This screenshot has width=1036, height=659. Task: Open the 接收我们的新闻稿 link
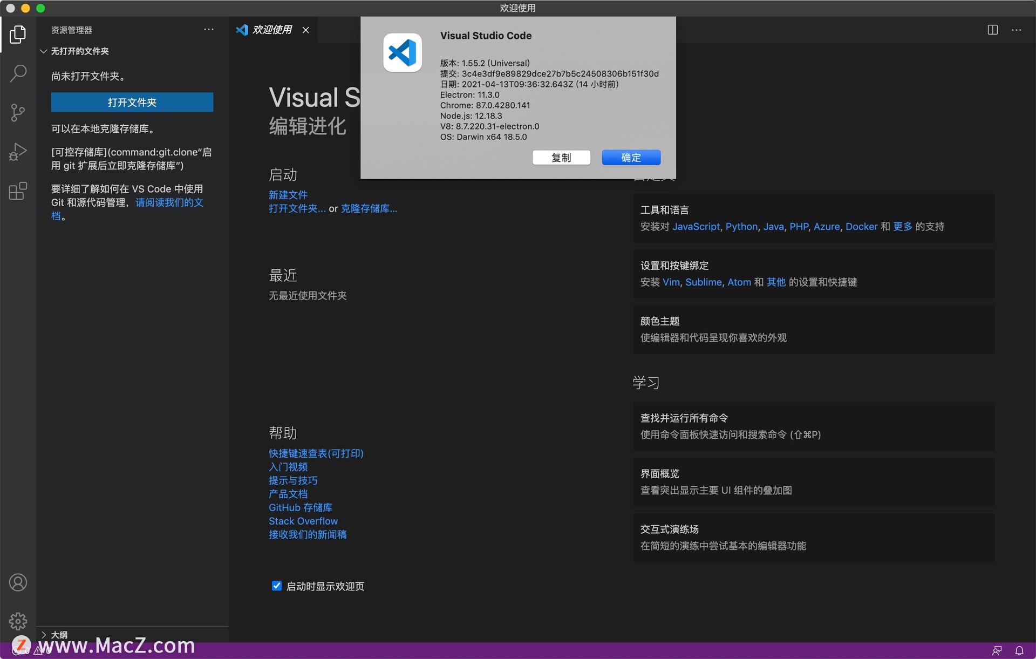[308, 534]
